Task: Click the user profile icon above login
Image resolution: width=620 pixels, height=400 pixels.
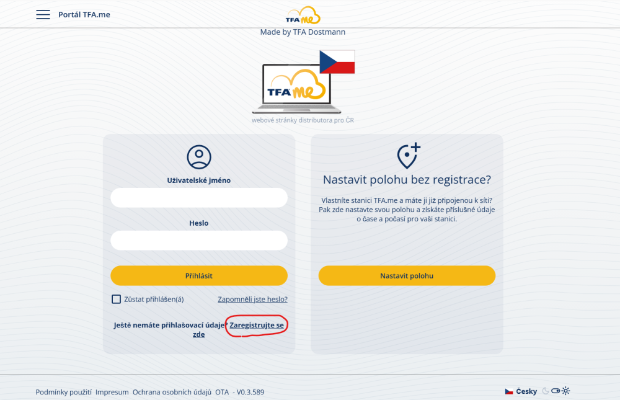Action: click(x=199, y=158)
